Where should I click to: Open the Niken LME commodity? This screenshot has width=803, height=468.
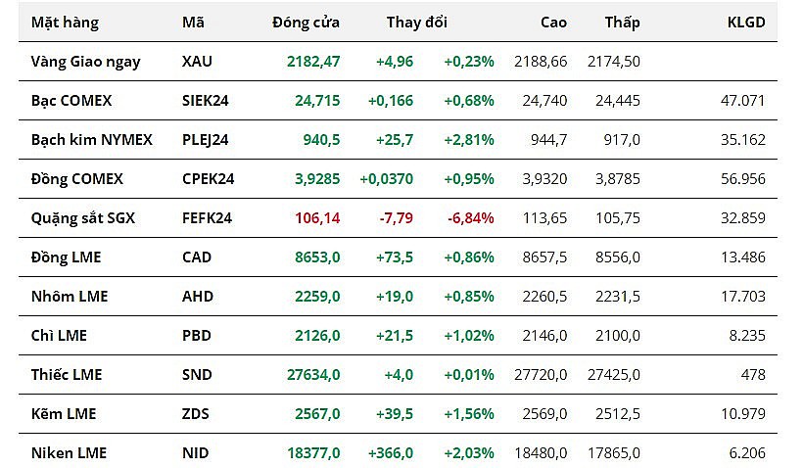coord(69,453)
